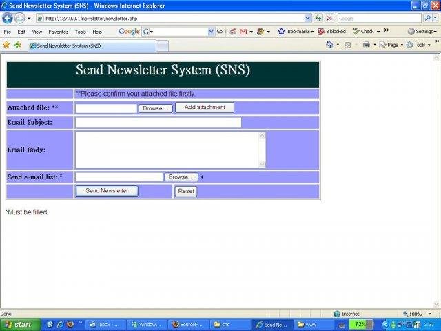
Task: Click the Home icon in command bar
Action: pyautogui.click(x=329, y=45)
